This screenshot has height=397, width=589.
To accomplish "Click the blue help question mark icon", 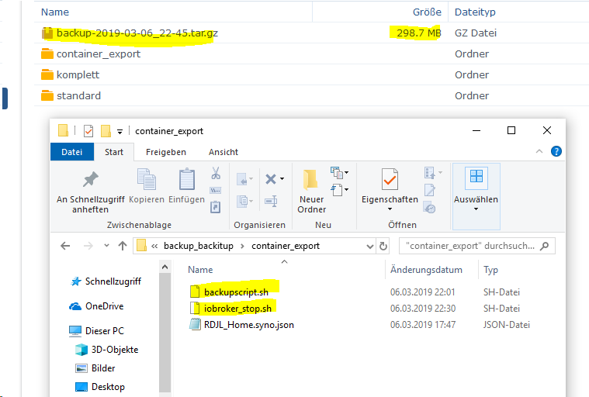I will coord(556,151).
